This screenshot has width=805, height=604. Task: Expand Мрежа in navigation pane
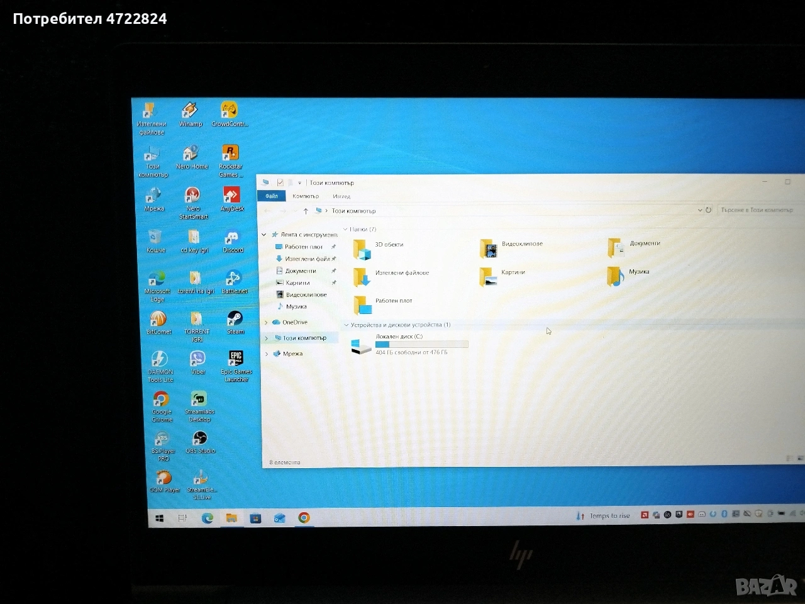267,354
